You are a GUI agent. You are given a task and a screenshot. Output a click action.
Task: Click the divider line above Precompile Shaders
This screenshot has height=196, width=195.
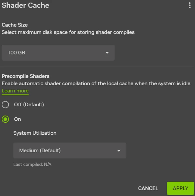tap(97, 67)
